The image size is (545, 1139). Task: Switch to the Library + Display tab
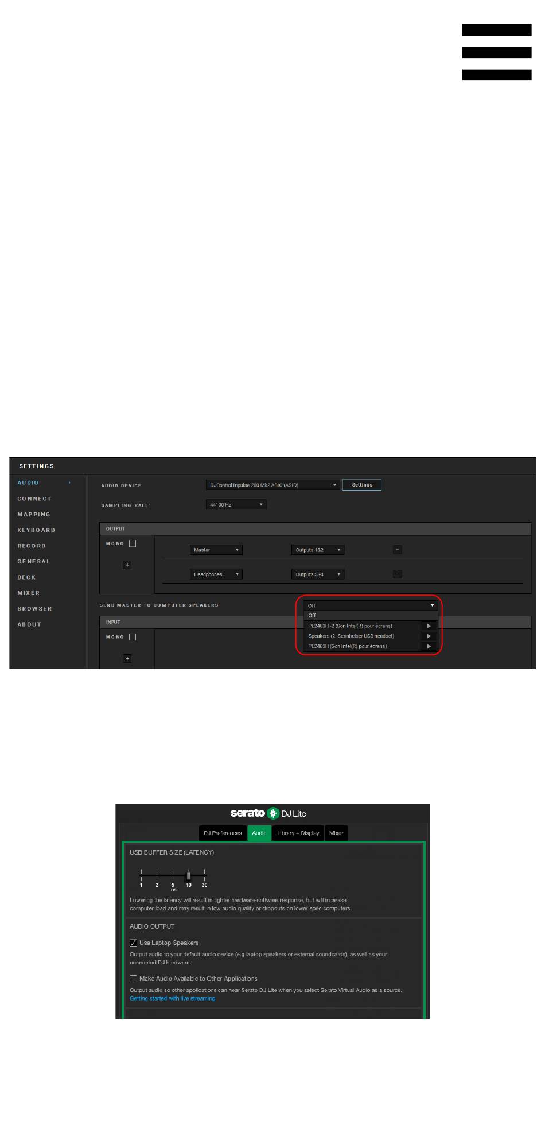click(298, 833)
